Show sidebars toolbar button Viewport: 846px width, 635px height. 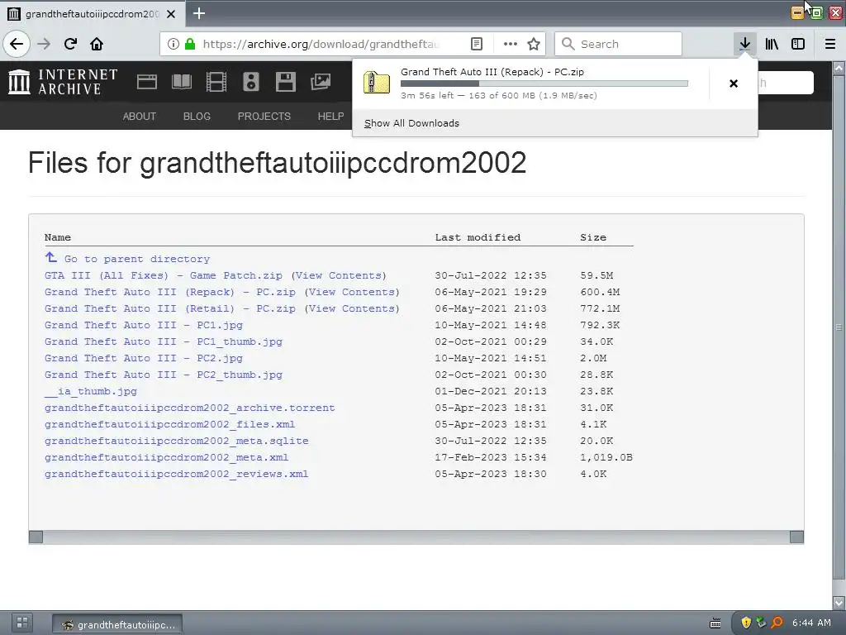tap(798, 44)
